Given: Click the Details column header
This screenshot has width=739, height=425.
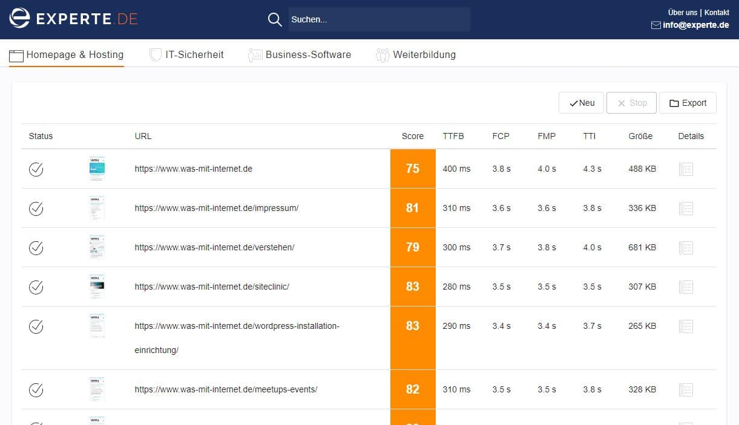Looking at the screenshot, I should pos(691,136).
